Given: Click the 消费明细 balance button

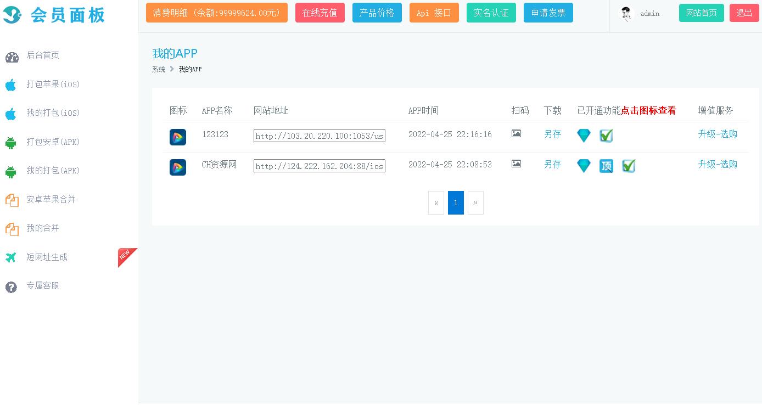Looking at the screenshot, I should 217,13.
